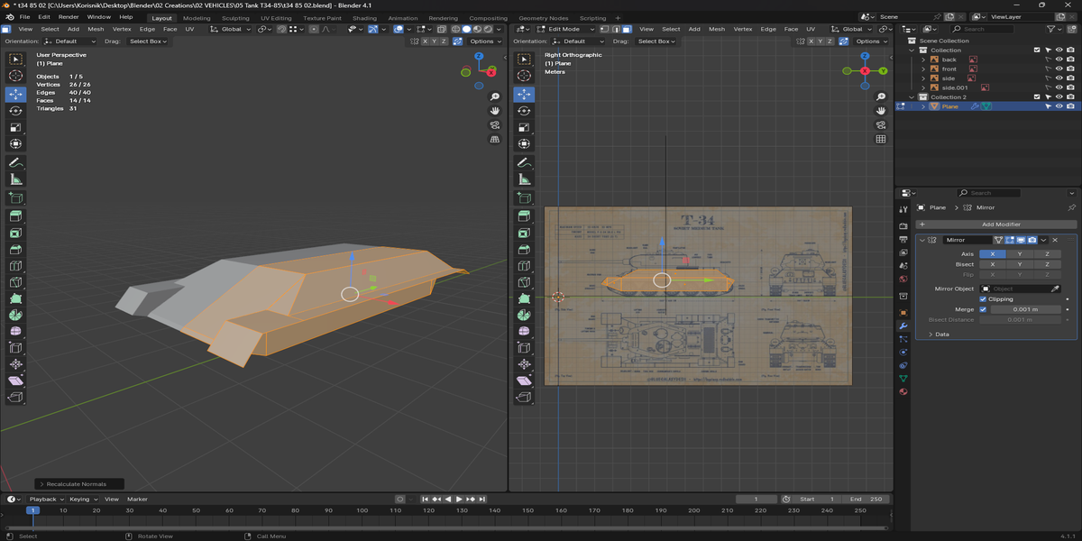Open the Select Box drag dropdown in left viewport

pos(147,41)
